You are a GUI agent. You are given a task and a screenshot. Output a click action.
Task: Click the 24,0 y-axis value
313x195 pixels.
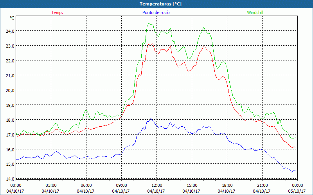pos(10,31)
